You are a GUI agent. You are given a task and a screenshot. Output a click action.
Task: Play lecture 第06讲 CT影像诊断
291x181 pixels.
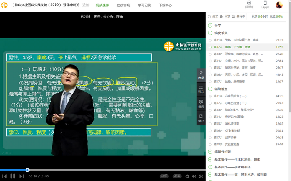[x=231, y=130]
